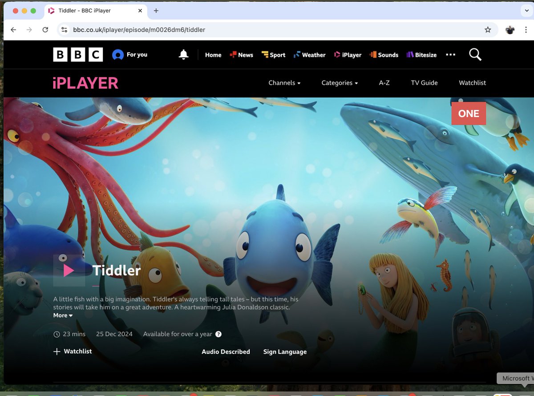Click the browser forward arrow
Viewport: 534px width, 396px height.
(x=29, y=30)
